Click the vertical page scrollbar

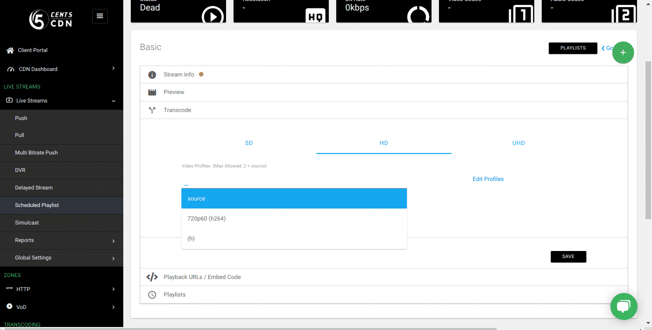[x=648, y=140]
